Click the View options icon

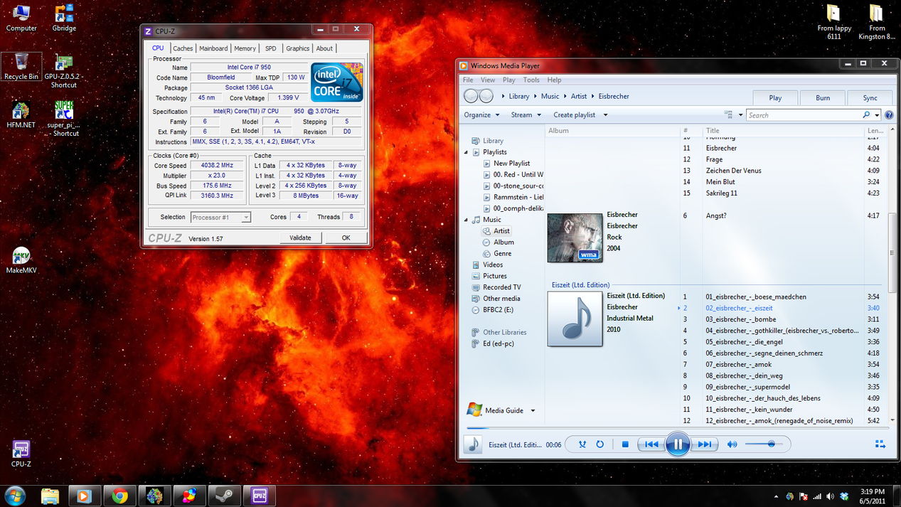(x=728, y=115)
